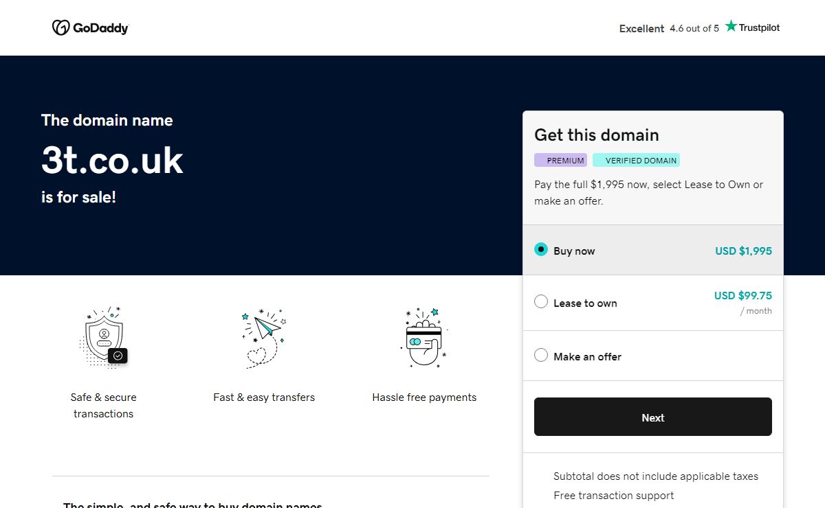
Task: Click the GoDaddy logo icon
Action: pyautogui.click(x=61, y=27)
